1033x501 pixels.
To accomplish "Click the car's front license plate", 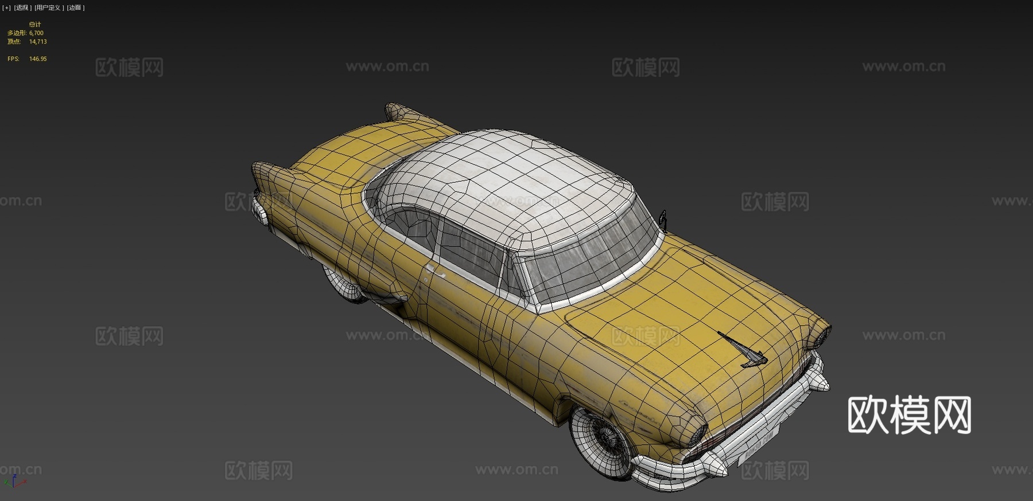I will 758,446.
